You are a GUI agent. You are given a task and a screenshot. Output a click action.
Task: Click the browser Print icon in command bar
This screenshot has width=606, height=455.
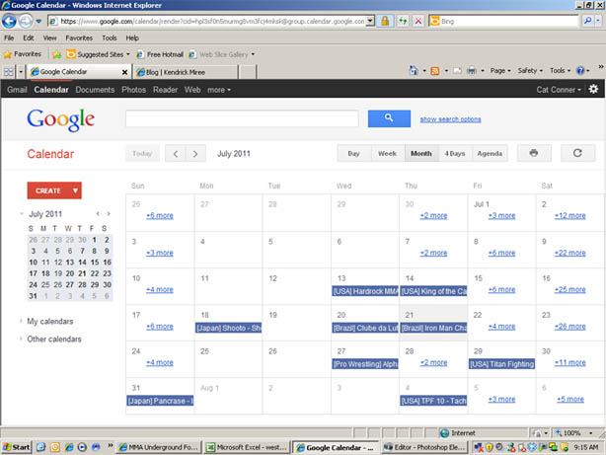tap(472, 71)
